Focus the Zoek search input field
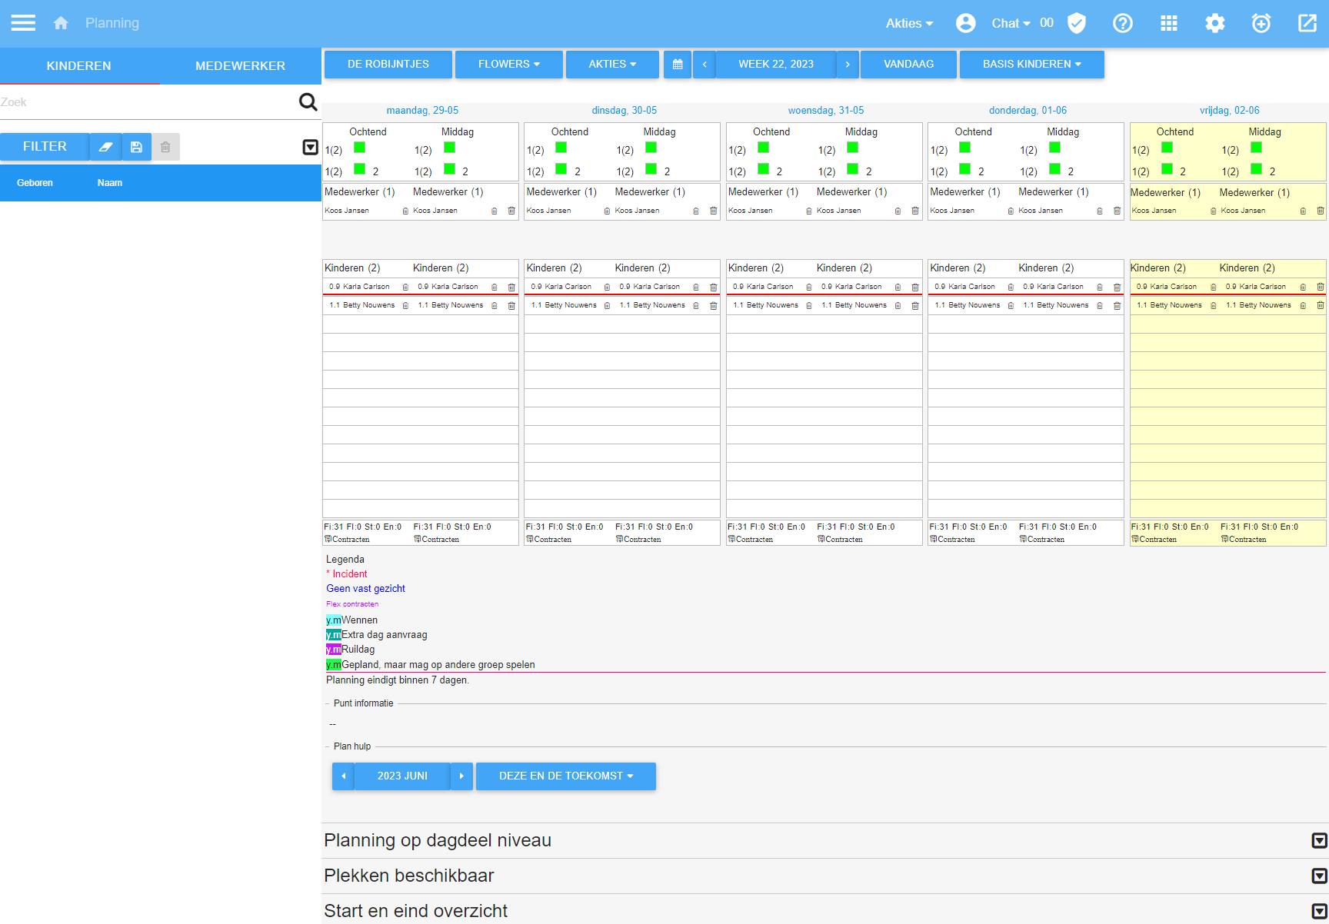The image size is (1329, 924). click(148, 102)
